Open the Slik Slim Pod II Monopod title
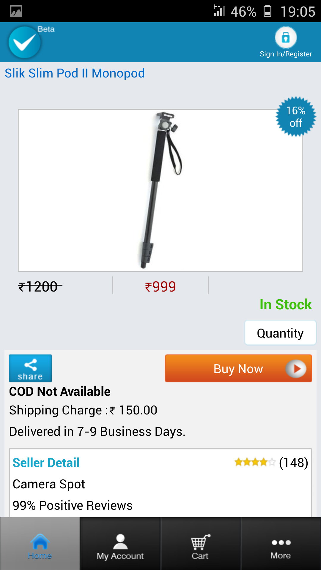The image size is (321, 570). click(75, 73)
